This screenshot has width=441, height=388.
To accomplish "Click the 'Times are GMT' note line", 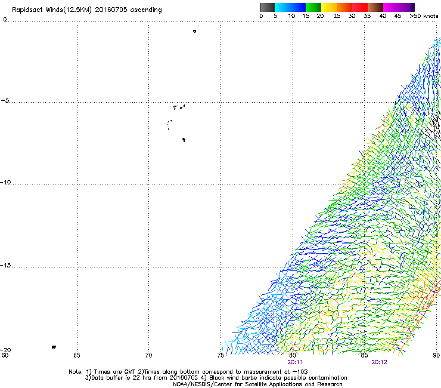I will click(x=188, y=372).
